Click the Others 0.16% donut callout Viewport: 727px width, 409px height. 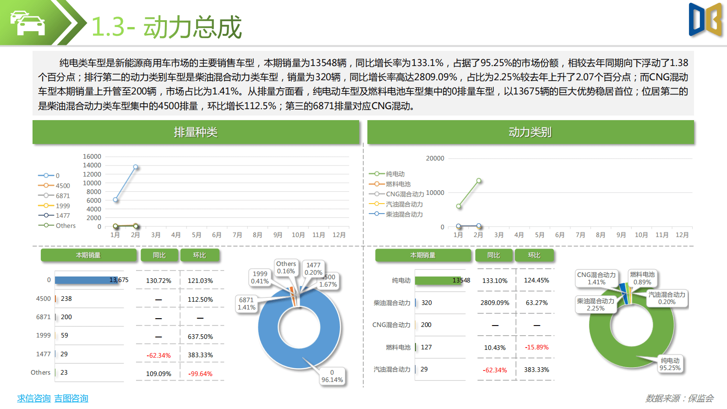(286, 267)
